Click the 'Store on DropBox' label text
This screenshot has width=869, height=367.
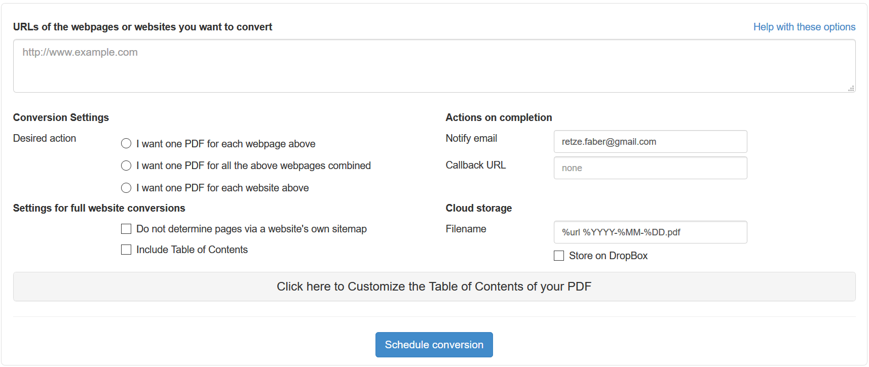pos(608,256)
